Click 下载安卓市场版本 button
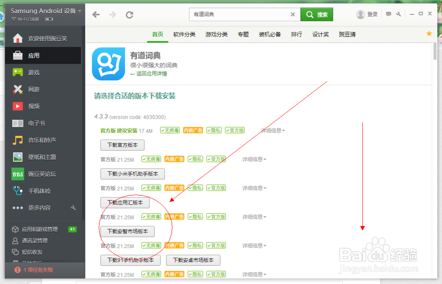Screen dimensions: 442x284 click(193, 260)
